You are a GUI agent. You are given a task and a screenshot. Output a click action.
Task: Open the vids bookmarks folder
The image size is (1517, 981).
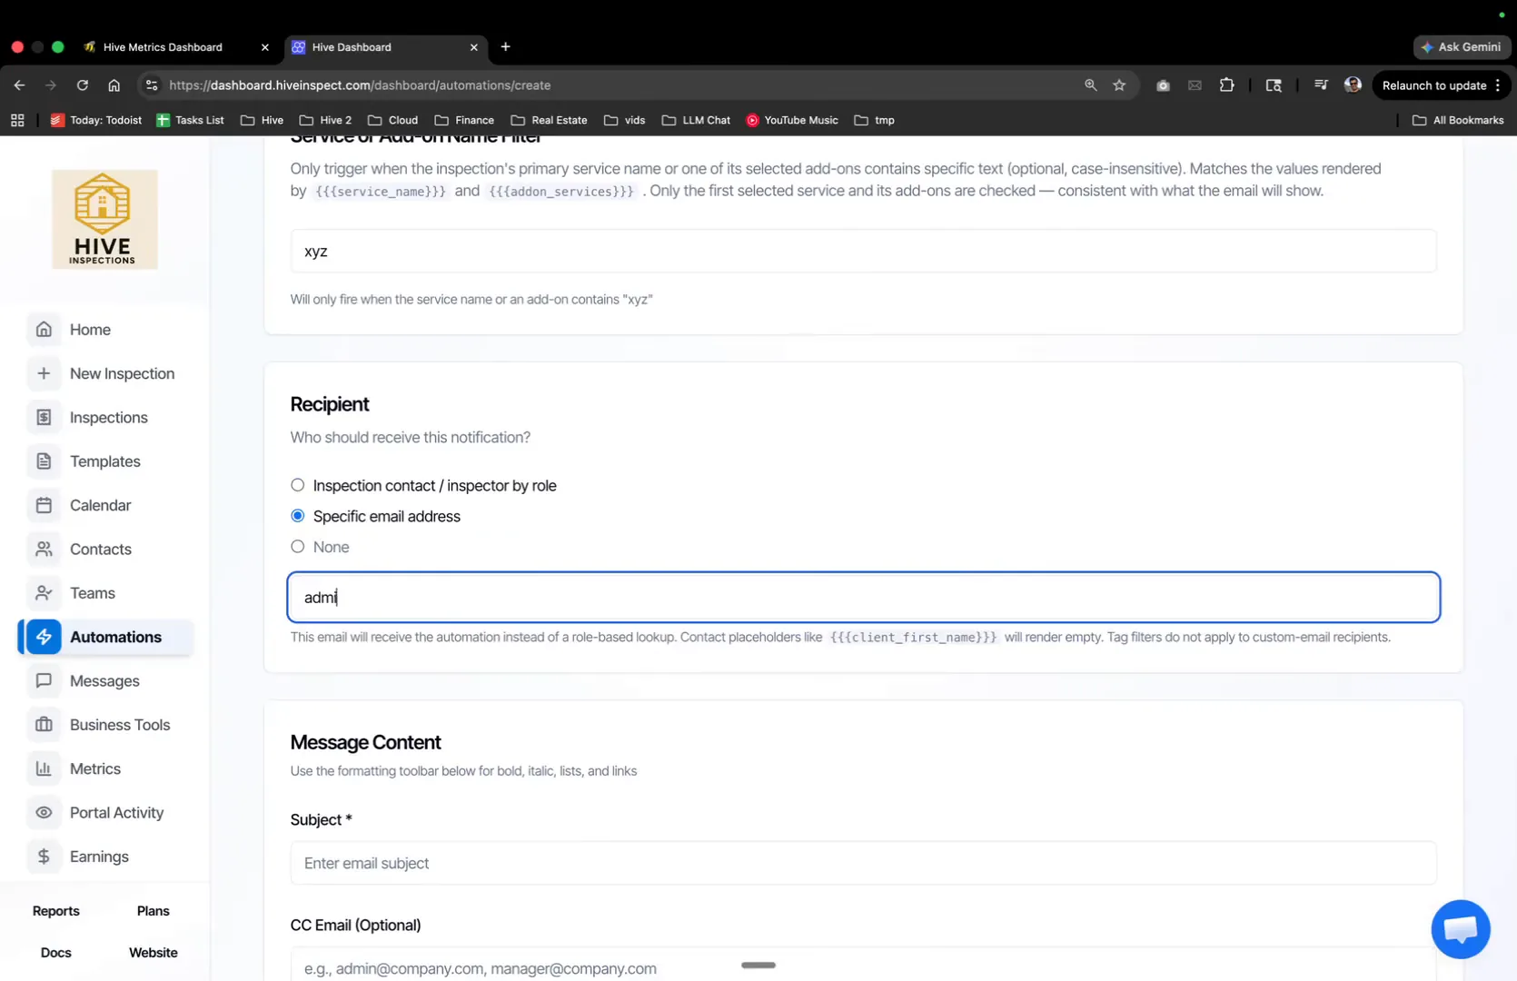(624, 120)
